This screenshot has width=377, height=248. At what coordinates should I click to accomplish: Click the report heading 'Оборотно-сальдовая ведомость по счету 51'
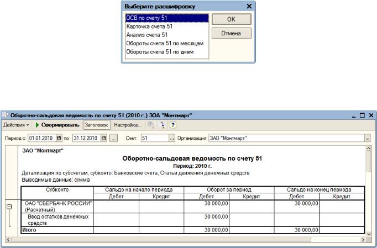pyautogui.click(x=192, y=159)
